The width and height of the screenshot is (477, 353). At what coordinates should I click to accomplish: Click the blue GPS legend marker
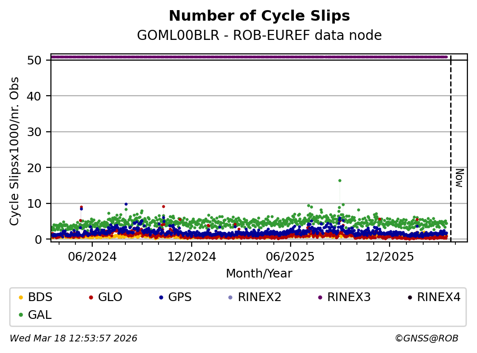pyautogui.click(x=161, y=298)
